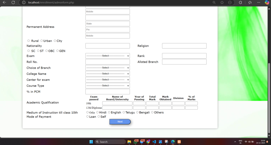Focus the Permanent Address State field
This screenshot has width=271, height=145.
coord(107,24)
